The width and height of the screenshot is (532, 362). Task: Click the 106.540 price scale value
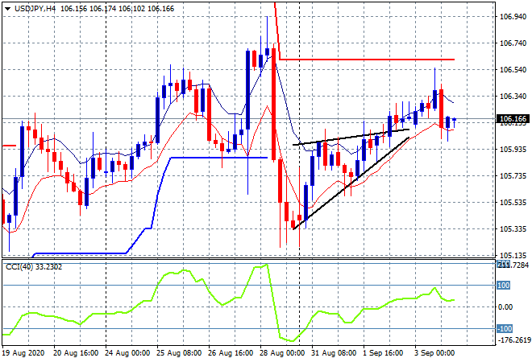tap(513, 70)
